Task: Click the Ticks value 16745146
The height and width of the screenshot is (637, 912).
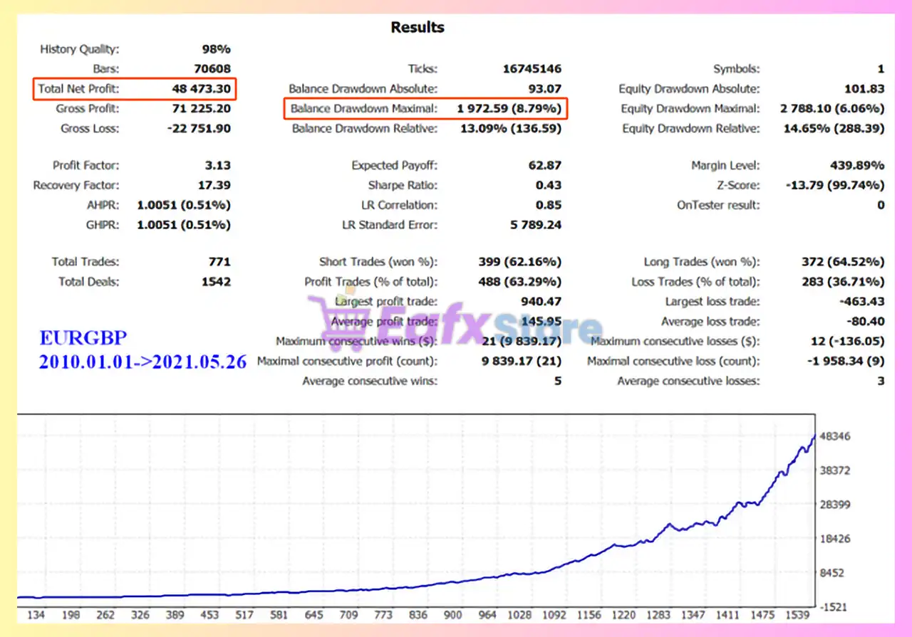Action: coord(531,69)
